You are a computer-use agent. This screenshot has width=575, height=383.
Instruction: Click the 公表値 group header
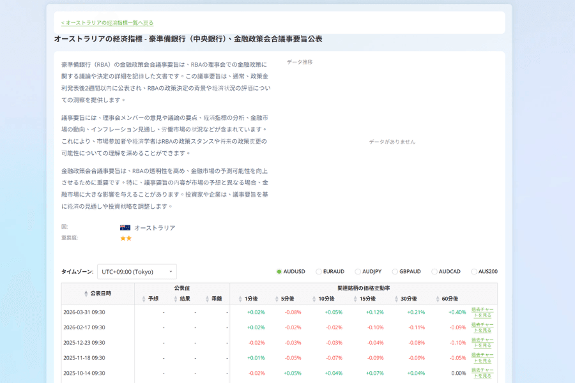coord(182,288)
